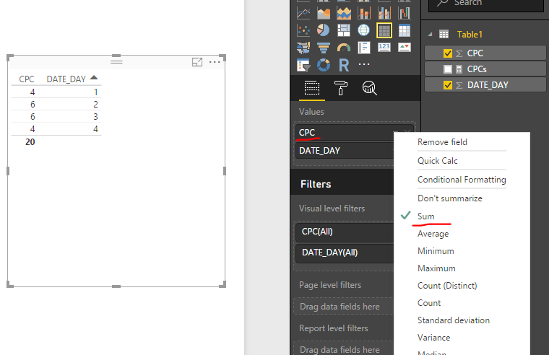
Task: Select the Card (123) visualization
Action: [x=384, y=47]
